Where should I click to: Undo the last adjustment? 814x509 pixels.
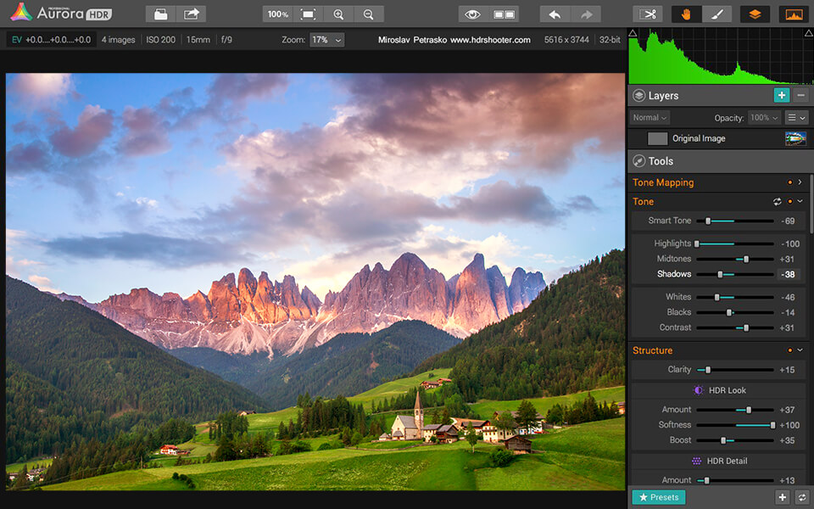(555, 14)
